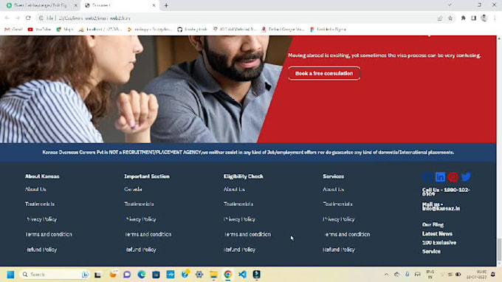Open the notifications bell in taskbar
The width and height of the screenshot is (502, 282).
point(493,275)
